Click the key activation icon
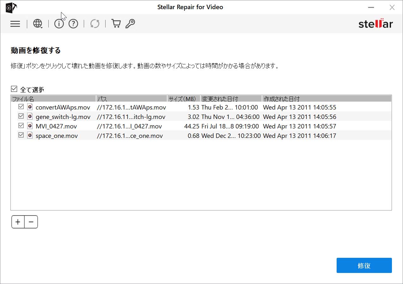Image resolution: width=403 pixels, height=284 pixels. tap(130, 24)
